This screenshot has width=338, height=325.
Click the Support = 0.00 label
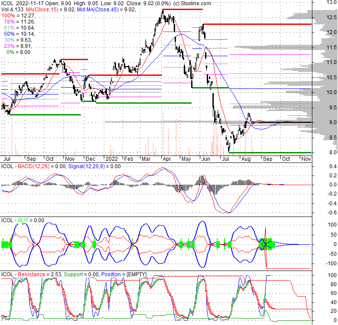point(82,274)
